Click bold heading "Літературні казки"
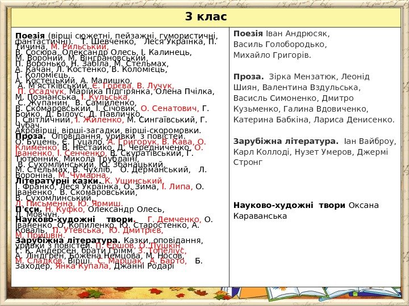409x306 pixels. coord(57,181)
